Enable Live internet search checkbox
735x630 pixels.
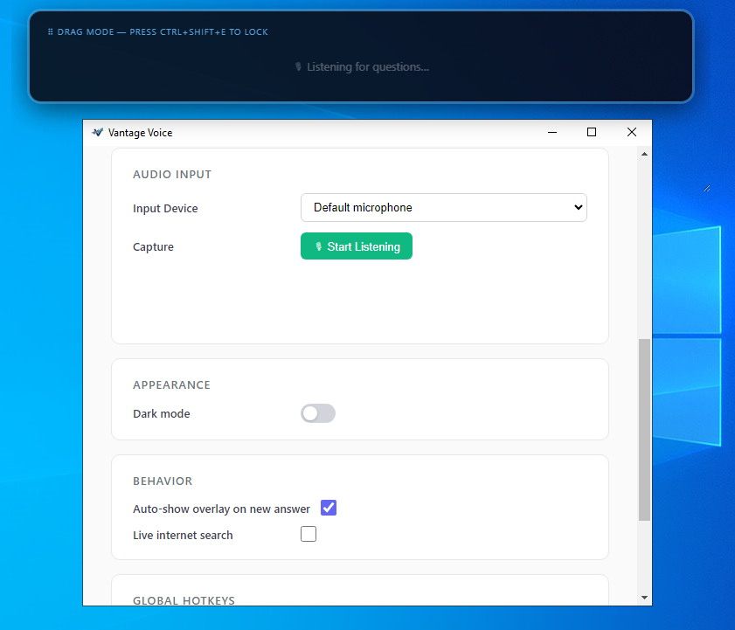[309, 534]
